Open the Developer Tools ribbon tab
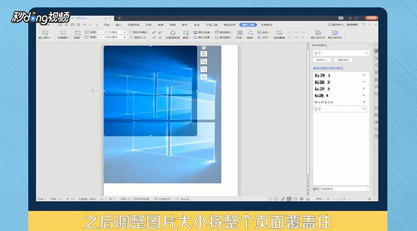Viewport: 417px width, 231px height. click(212, 25)
